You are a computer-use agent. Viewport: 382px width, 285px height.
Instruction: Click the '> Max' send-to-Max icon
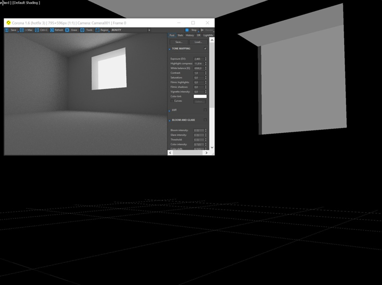pos(22,30)
